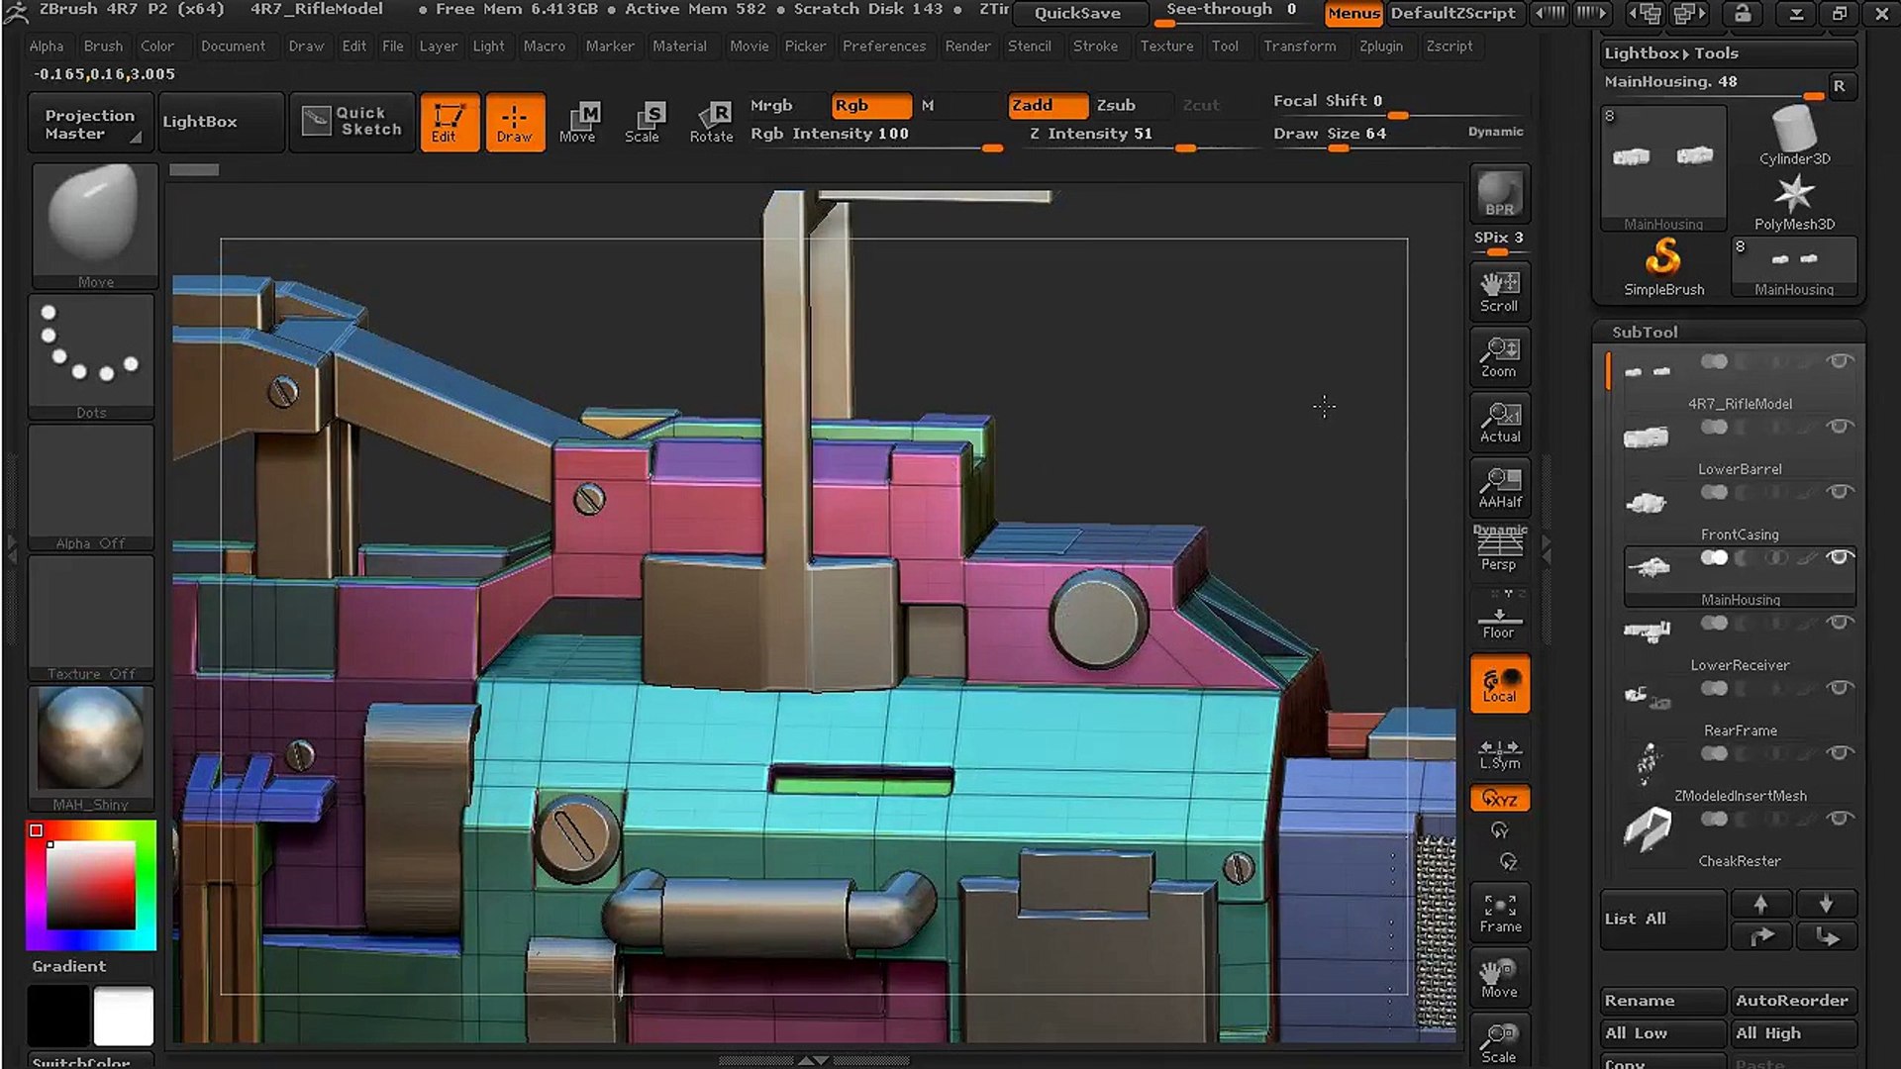Screen dimensions: 1901x1069
Task: Open the Zplugin menu
Action: click(x=1380, y=46)
